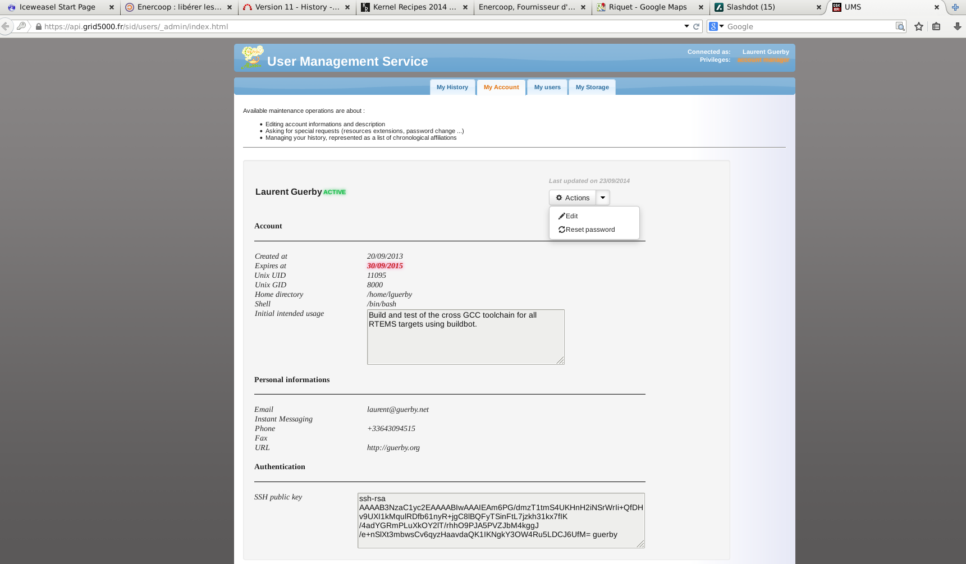Open a new tab with plus icon
This screenshot has width=966, height=564.
pyautogui.click(x=955, y=7)
